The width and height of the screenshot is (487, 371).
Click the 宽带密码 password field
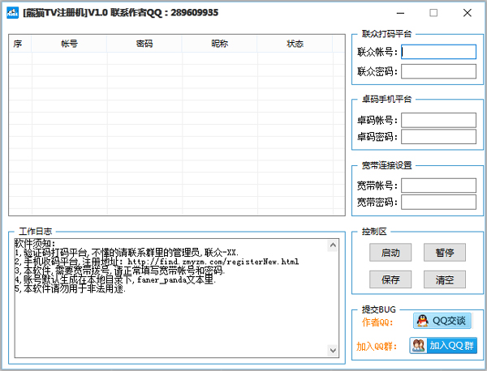point(438,202)
